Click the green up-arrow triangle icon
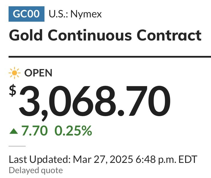This screenshot has height=178, width=211. click(x=14, y=131)
